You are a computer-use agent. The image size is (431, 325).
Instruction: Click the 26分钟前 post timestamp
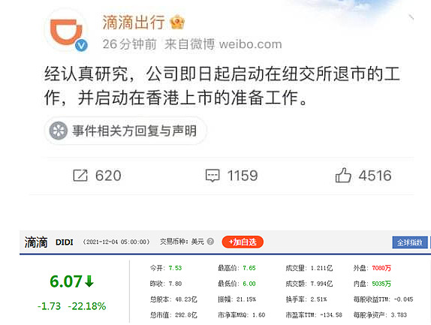[129, 44]
